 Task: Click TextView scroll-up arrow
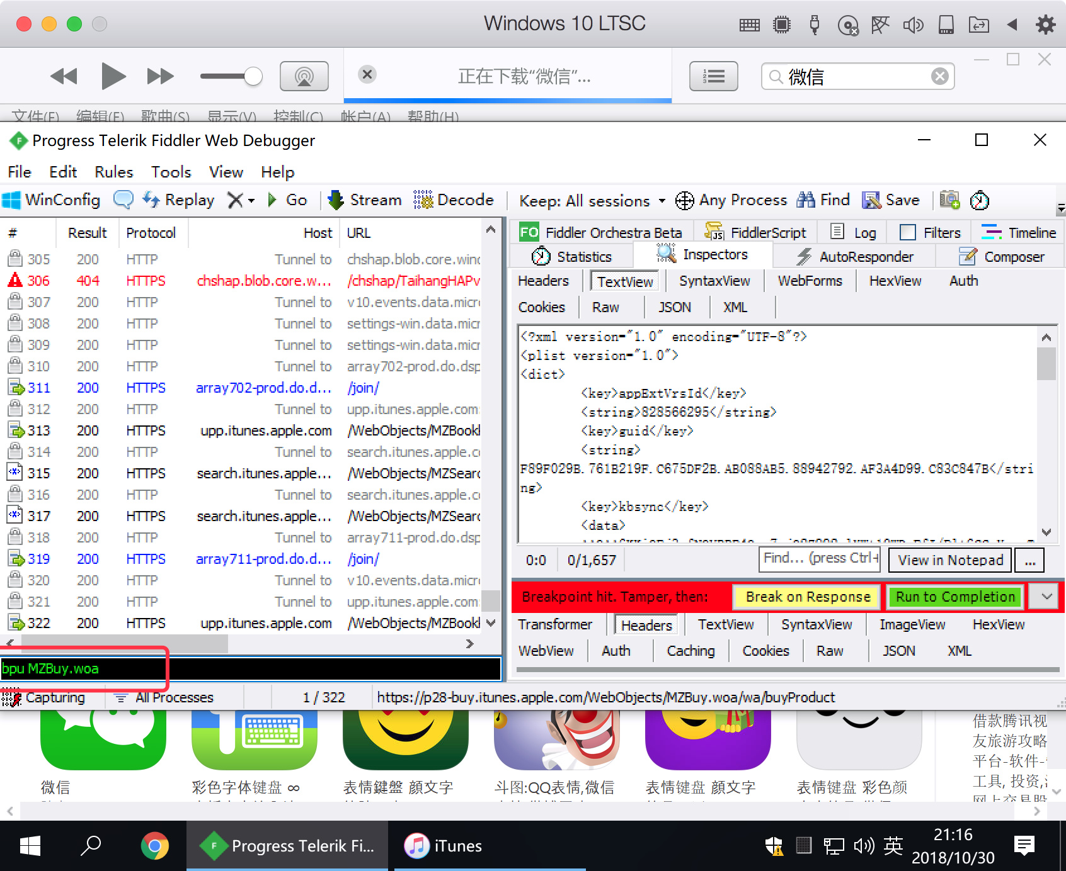(x=1046, y=337)
